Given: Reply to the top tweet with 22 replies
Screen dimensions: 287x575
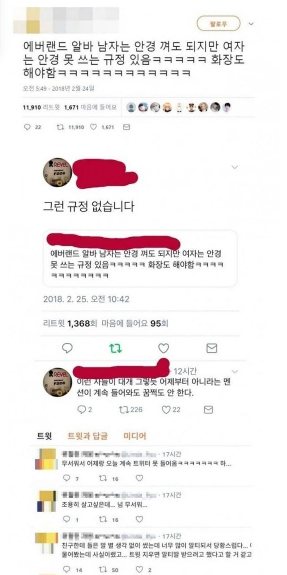Looking at the screenshot, I should pyautogui.click(x=26, y=127).
